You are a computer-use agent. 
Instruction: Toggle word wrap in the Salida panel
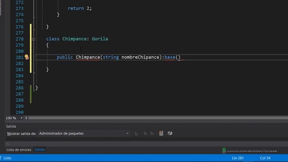(170, 133)
